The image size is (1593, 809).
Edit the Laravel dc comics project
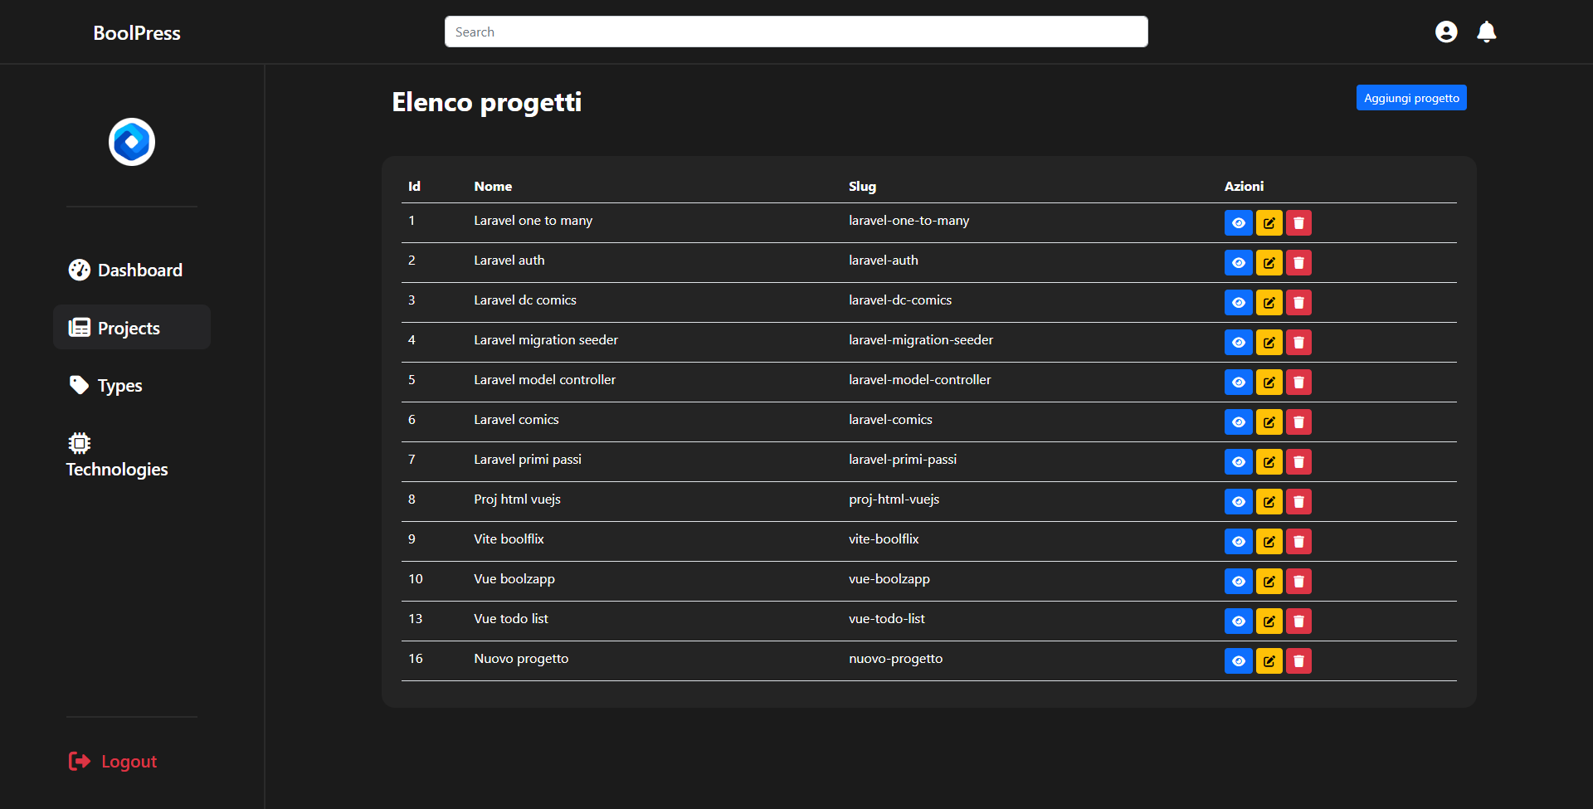point(1269,303)
